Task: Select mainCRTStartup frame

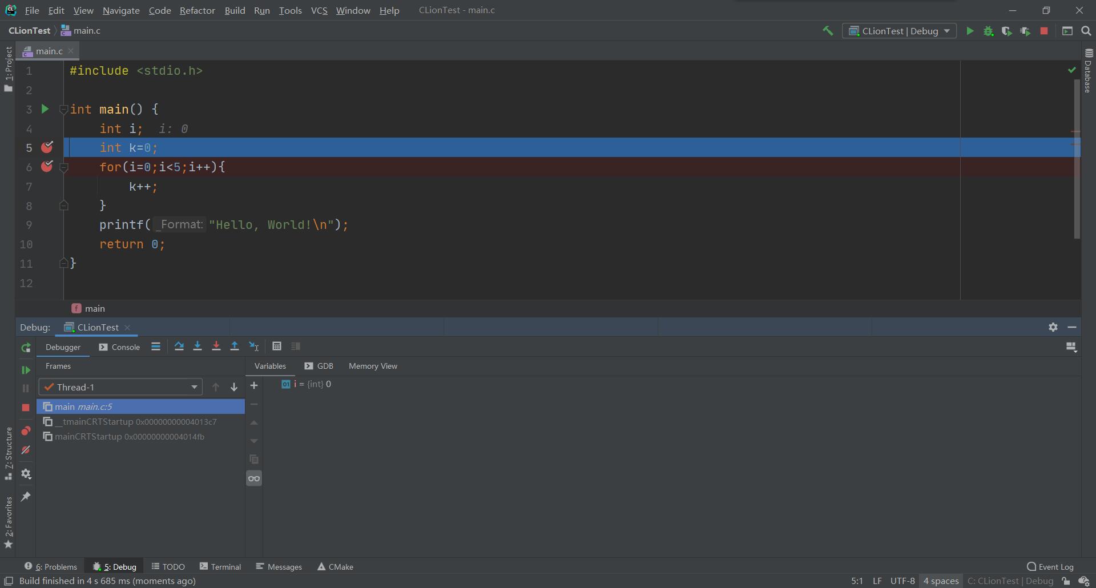Action: [140, 436]
